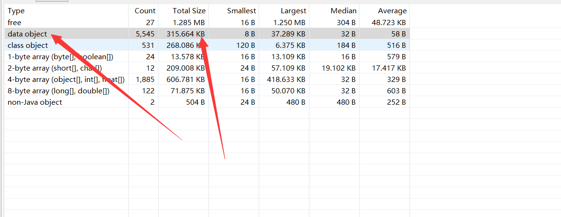Click largest value 50.070 KB
The height and width of the screenshot is (217, 561).
tap(288, 91)
